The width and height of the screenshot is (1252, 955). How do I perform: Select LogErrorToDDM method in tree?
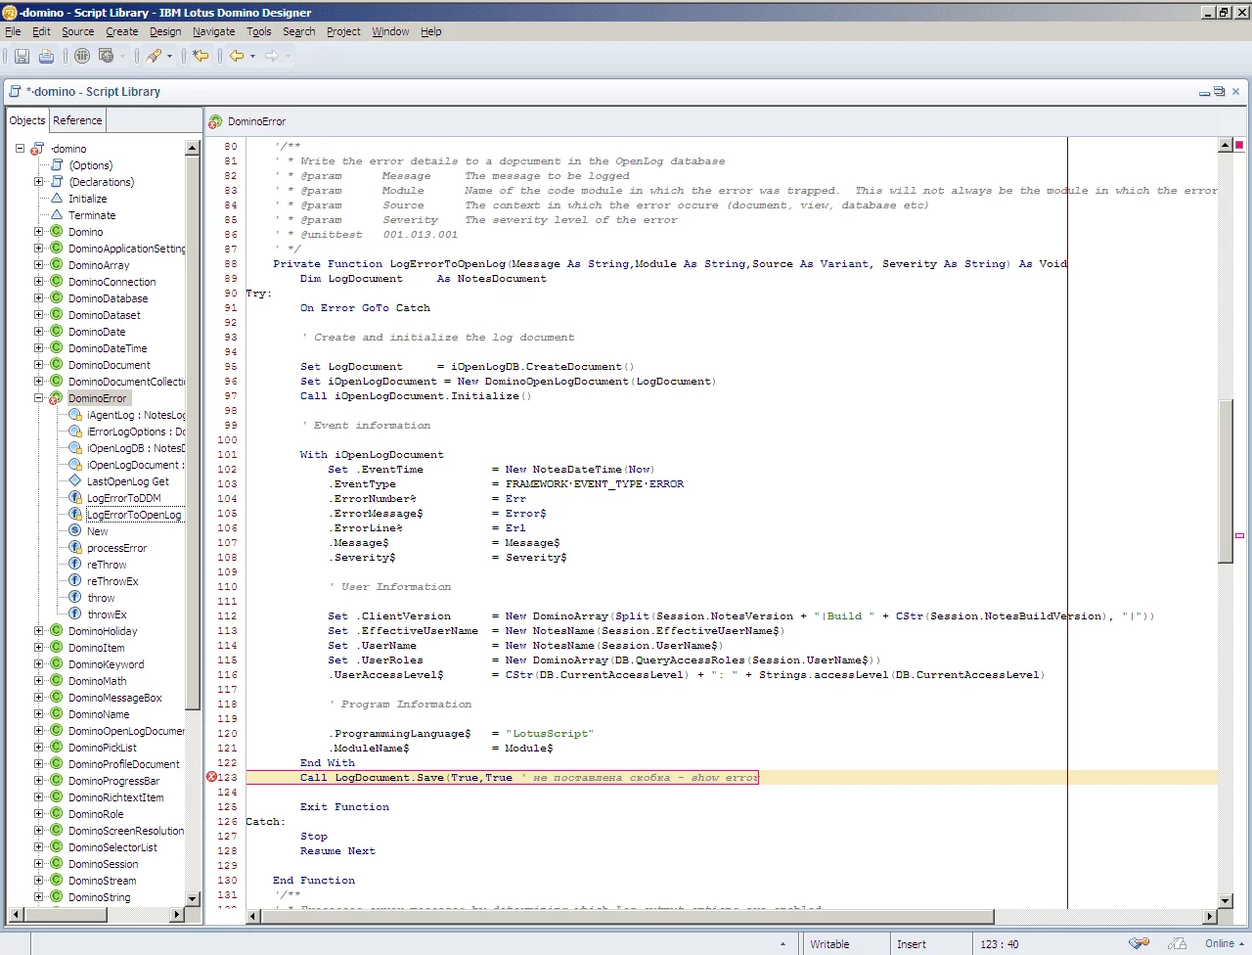point(123,498)
